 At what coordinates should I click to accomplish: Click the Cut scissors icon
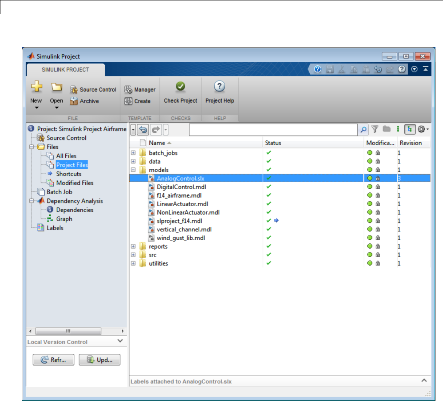coord(342,69)
